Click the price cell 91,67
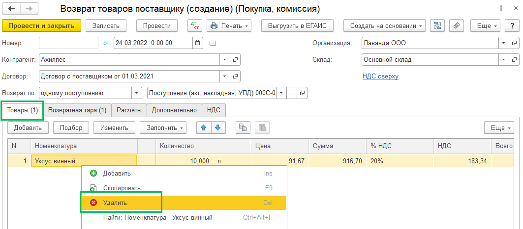This screenshot has height=229, width=523. (280, 161)
